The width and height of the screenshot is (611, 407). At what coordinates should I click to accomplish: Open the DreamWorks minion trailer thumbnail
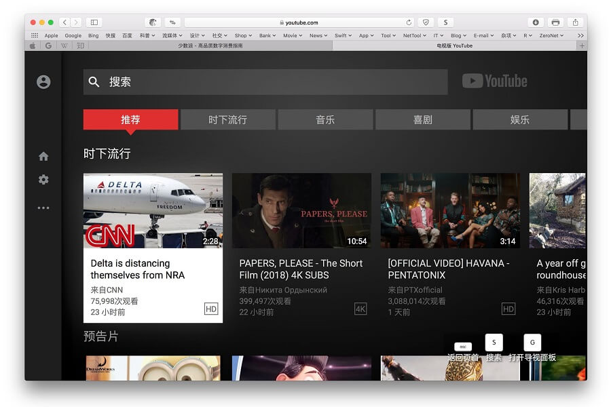(x=153, y=368)
